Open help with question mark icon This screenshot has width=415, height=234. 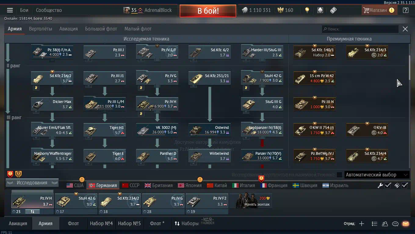406,10
